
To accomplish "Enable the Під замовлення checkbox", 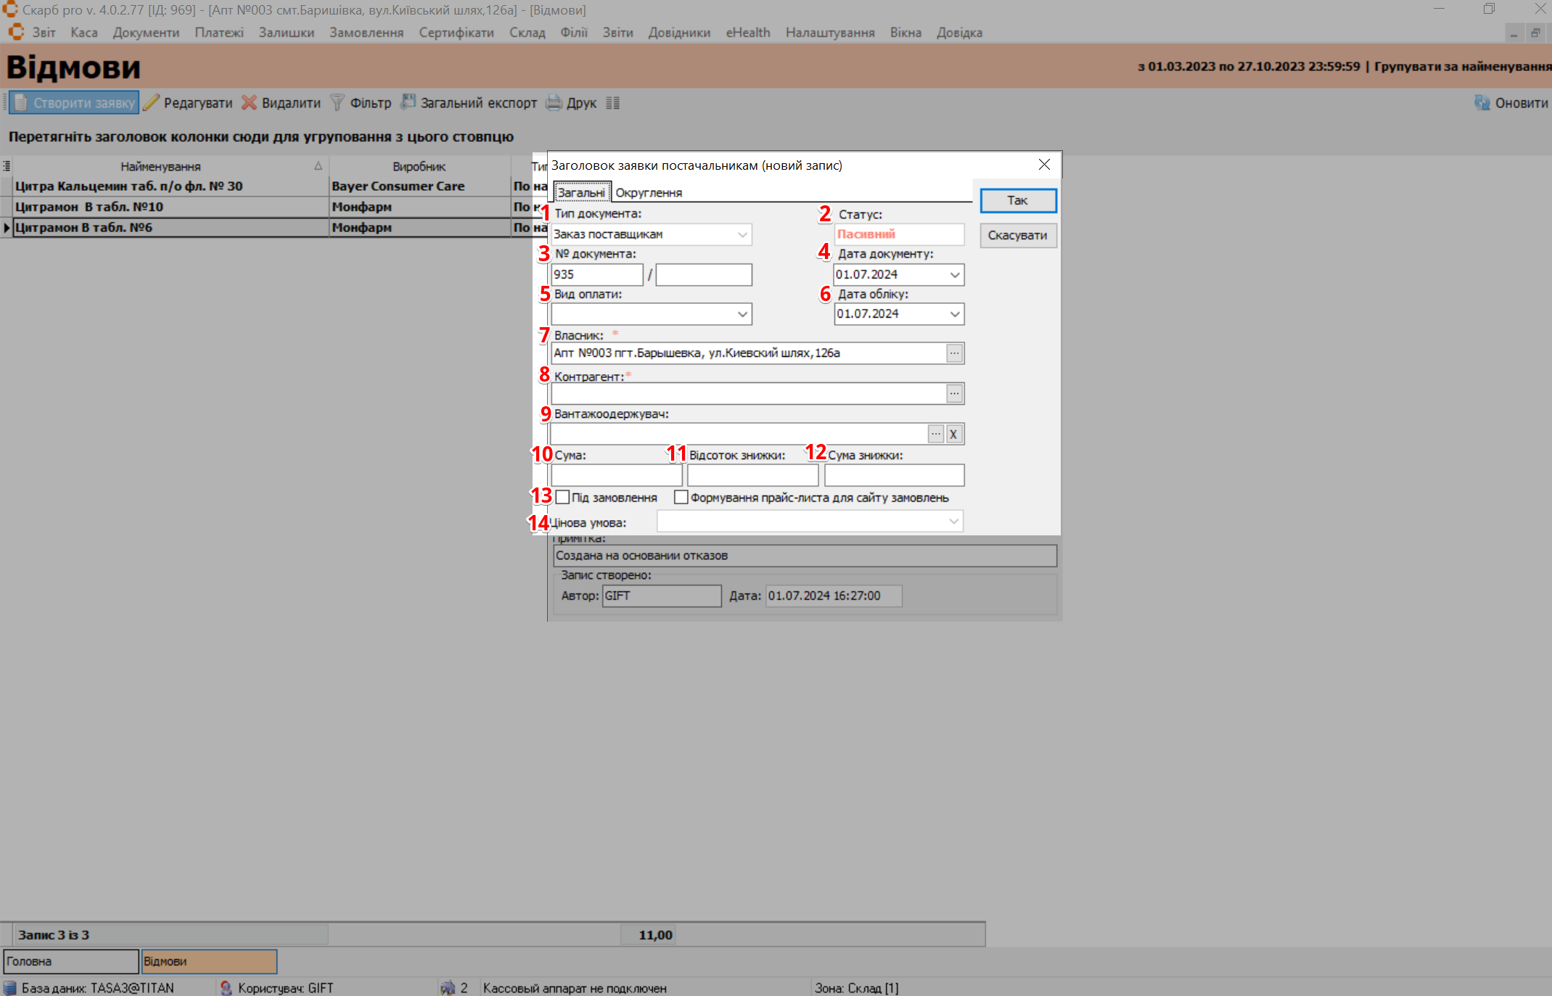I will tap(562, 498).
